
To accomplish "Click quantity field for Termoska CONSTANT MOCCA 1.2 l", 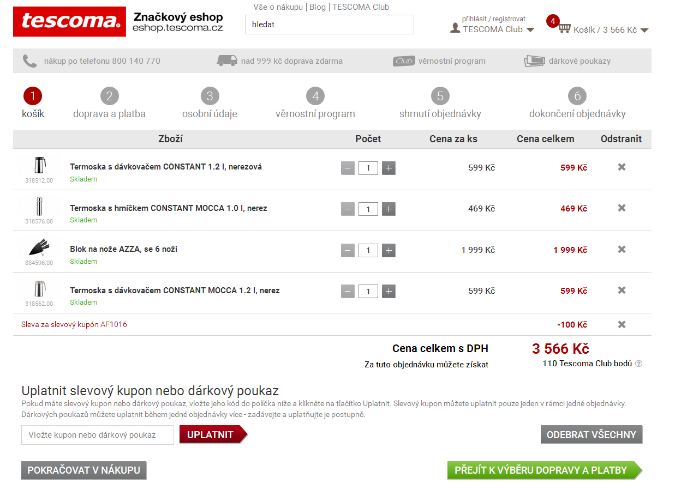I will (x=368, y=291).
